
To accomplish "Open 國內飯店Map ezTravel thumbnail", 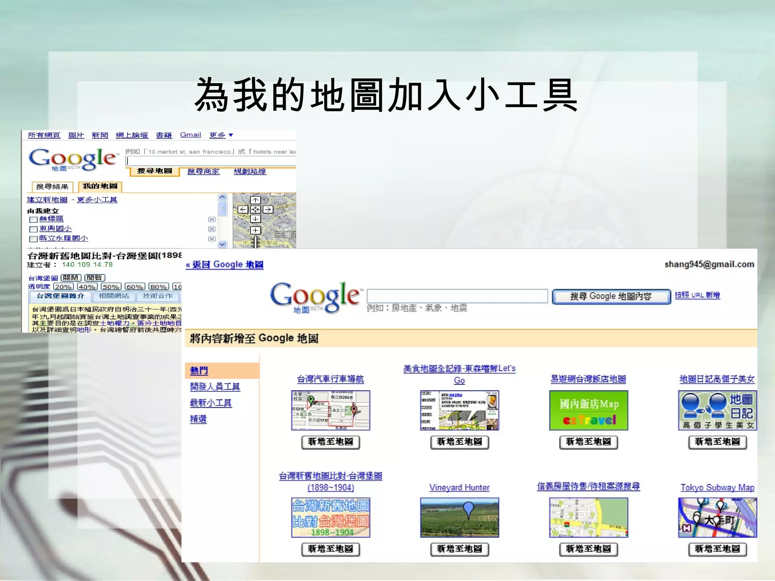I will coord(588,410).
